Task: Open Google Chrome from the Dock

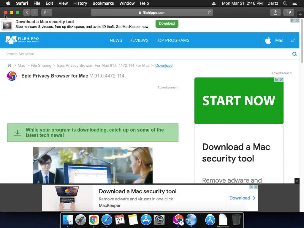Action: [x=94, y=220]
